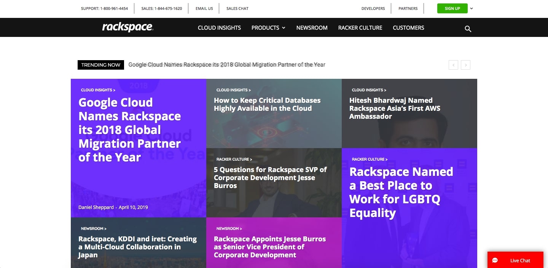The width and height of the screenshot is (548, 268).
Task: Click the trending headline about Google Cloud
Action: (227, 65)
